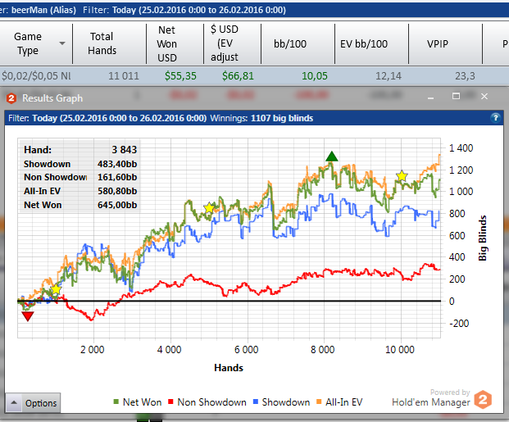Click the Hands x-axis label
Screen dimensions: 509x422
(229, 368)
